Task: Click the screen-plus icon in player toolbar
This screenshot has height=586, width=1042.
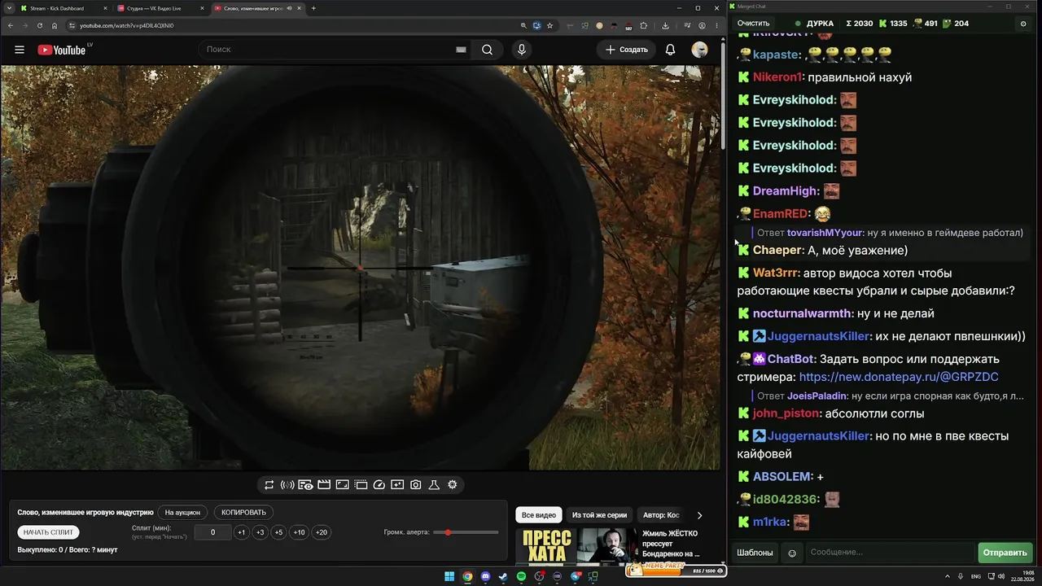Action: click(x=397, y=485)
